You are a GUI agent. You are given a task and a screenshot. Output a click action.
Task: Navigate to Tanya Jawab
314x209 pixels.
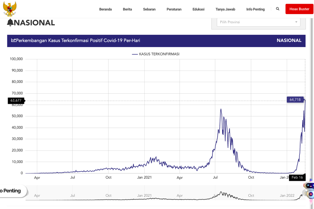tap(225, 9)
